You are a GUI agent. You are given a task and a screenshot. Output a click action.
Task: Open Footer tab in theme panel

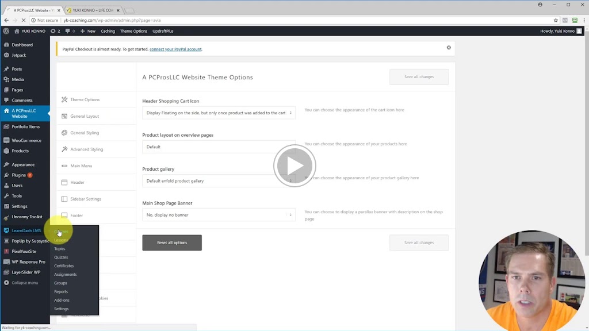click(x=96, y=215)
